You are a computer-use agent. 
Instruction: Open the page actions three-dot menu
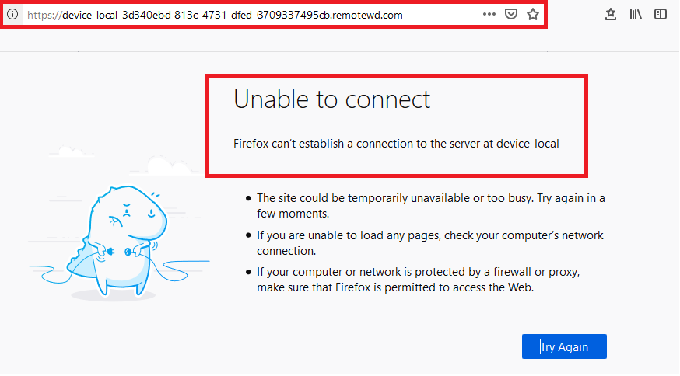tap(489, 14)
